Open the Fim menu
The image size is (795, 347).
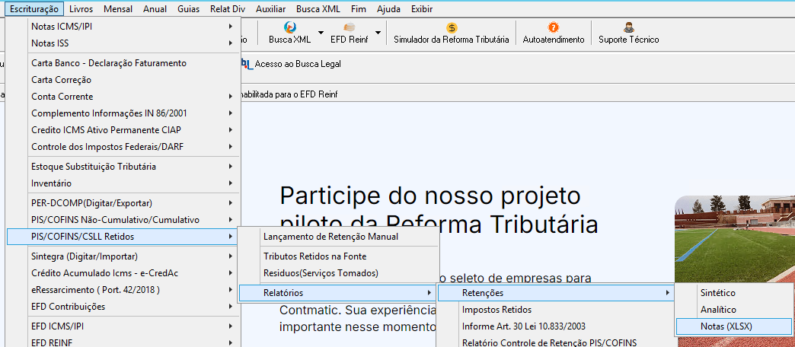pyautogui.click(x=359, y=9)
